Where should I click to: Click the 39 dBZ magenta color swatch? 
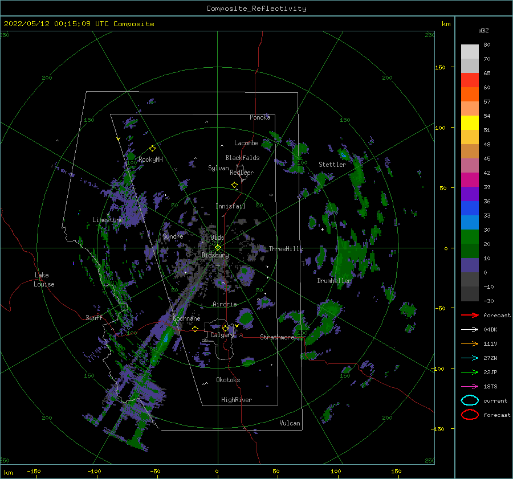tap(470, 180)
